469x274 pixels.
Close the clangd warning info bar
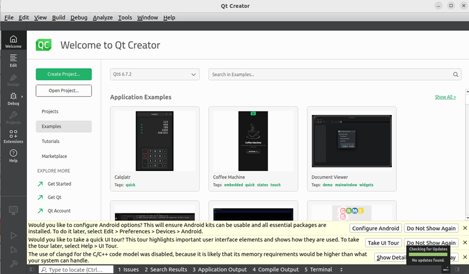[465, 257]
